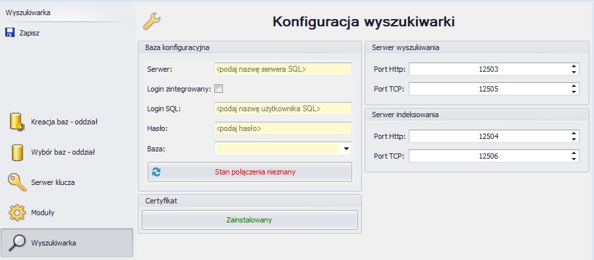Select Kreacja baz - oddział menu label
The image size is (594, 260).
coord(65,122)
